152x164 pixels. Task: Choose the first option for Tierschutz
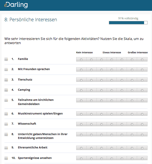[x=81, y=80]
